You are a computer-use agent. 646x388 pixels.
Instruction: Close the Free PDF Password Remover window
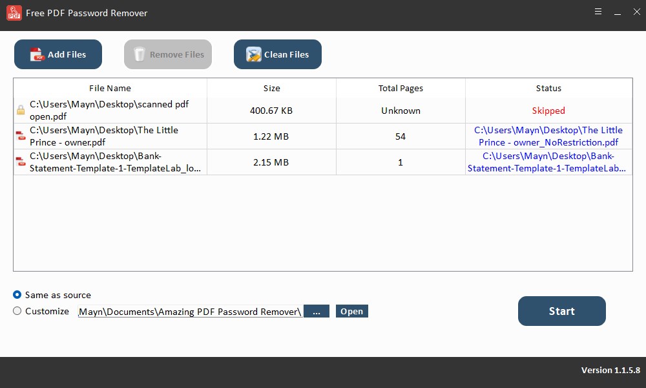point(636,12)
